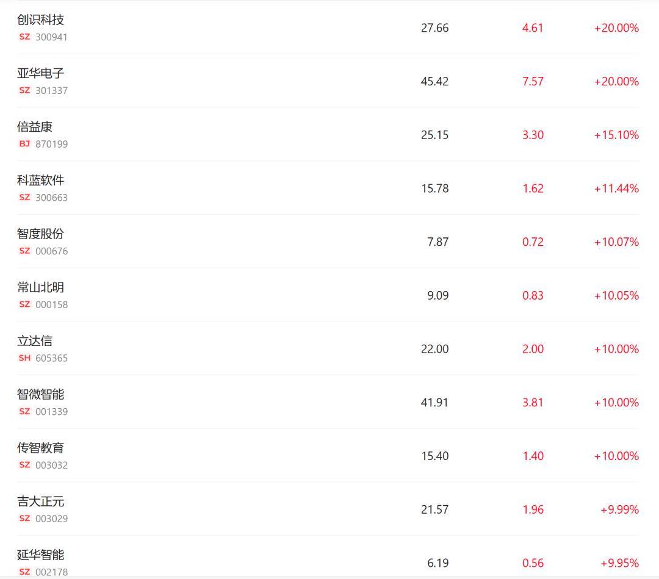Open the 创识科技 stock row
Viewport: 659px width, 579px height.
328,27
